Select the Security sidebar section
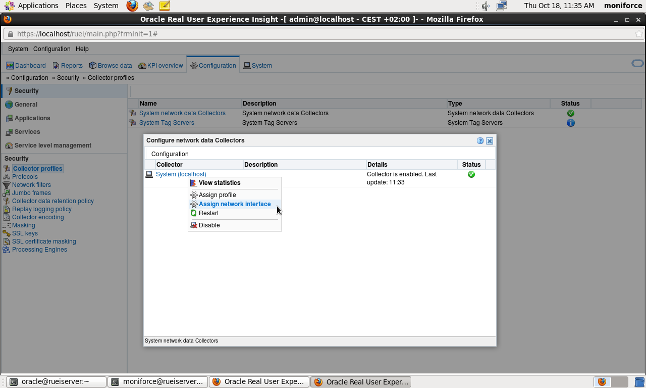This screenshot has width=646, height=388. pyautogui.click(x=65, y=91)
